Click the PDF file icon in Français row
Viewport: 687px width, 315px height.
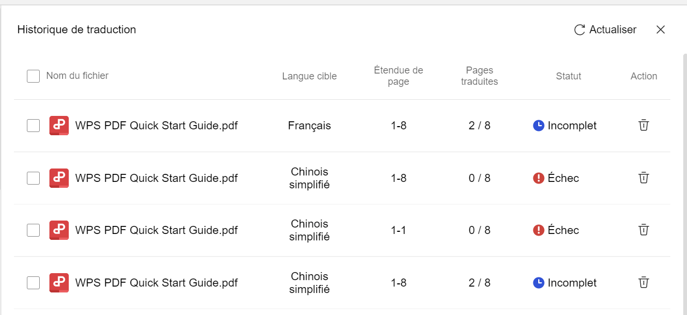[59, 126]
